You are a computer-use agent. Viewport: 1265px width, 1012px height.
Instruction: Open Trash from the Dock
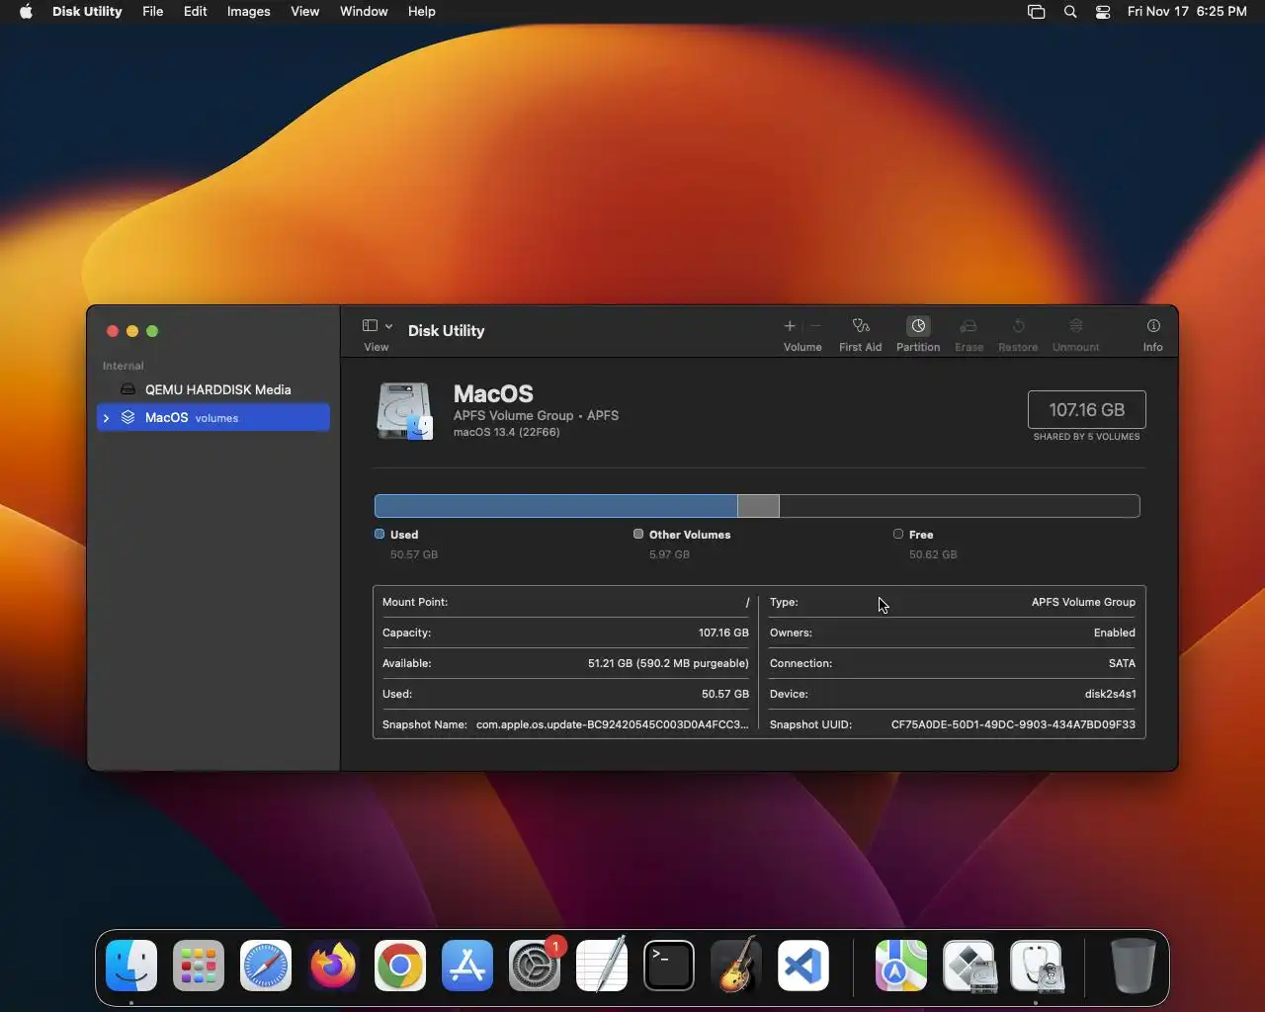pyautogui.click(x=1134, y=966)
